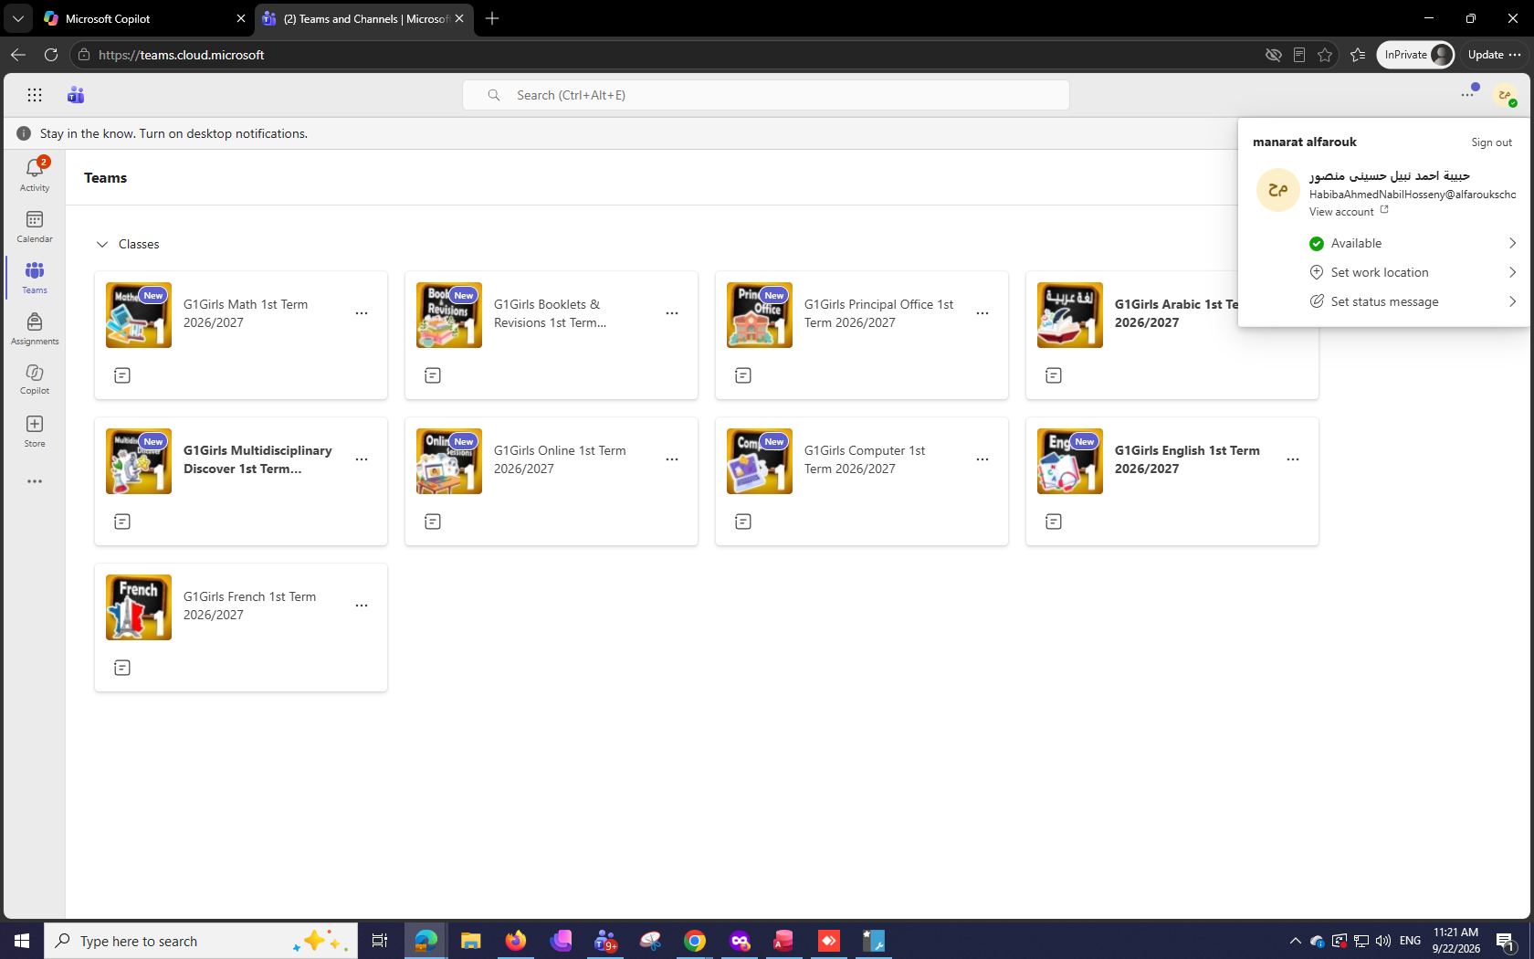Open the Store app icon
Viewport: 1534px width, 959px height.
[35, 431]
